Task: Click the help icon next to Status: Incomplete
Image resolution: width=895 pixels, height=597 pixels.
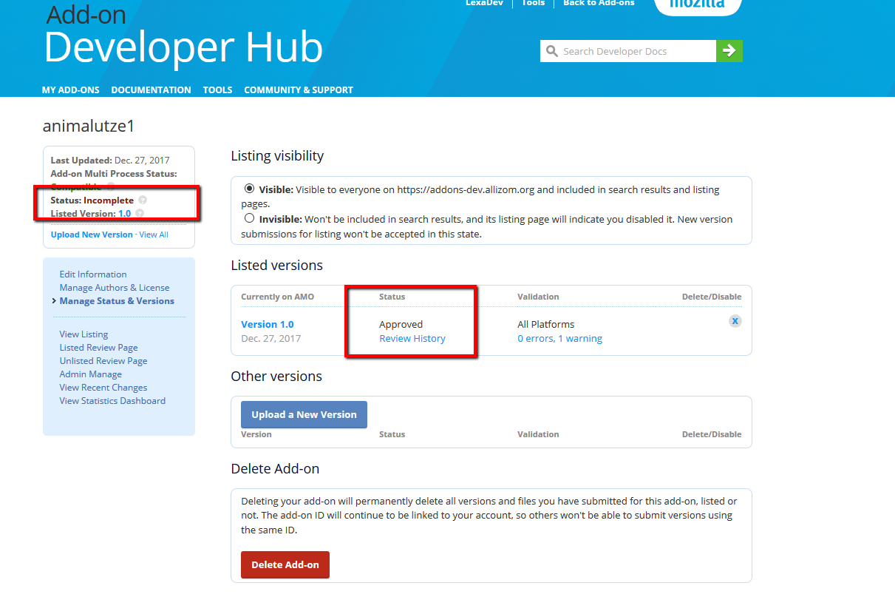Action: 142,200
